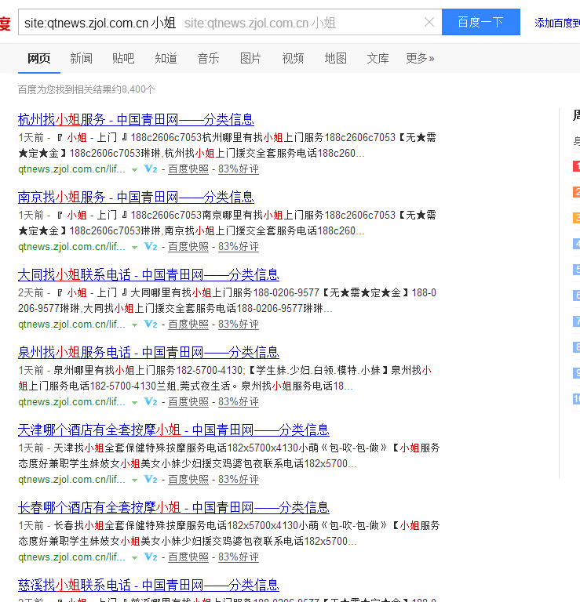This screenshot has height=602, width=580.
Task: Open the 泉州找小姐服务电话 result title
Action: pos(148,352)
